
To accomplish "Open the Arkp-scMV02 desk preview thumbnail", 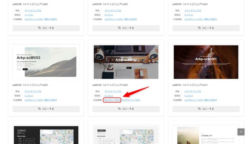I will [126, 62].
